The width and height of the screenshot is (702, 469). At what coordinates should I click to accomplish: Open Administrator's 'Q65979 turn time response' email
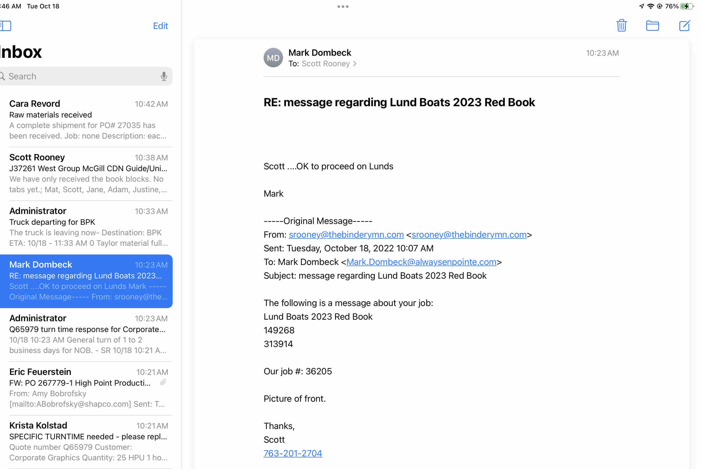click(88, 334)
